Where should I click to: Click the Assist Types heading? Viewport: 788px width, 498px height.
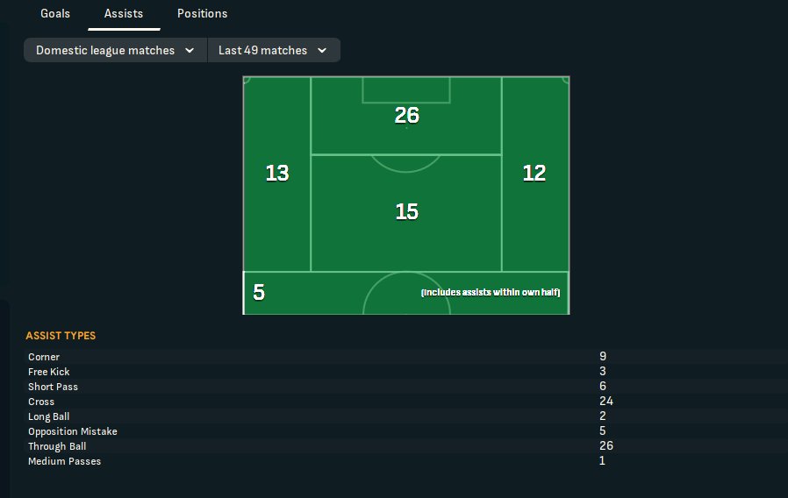[61, 336]
